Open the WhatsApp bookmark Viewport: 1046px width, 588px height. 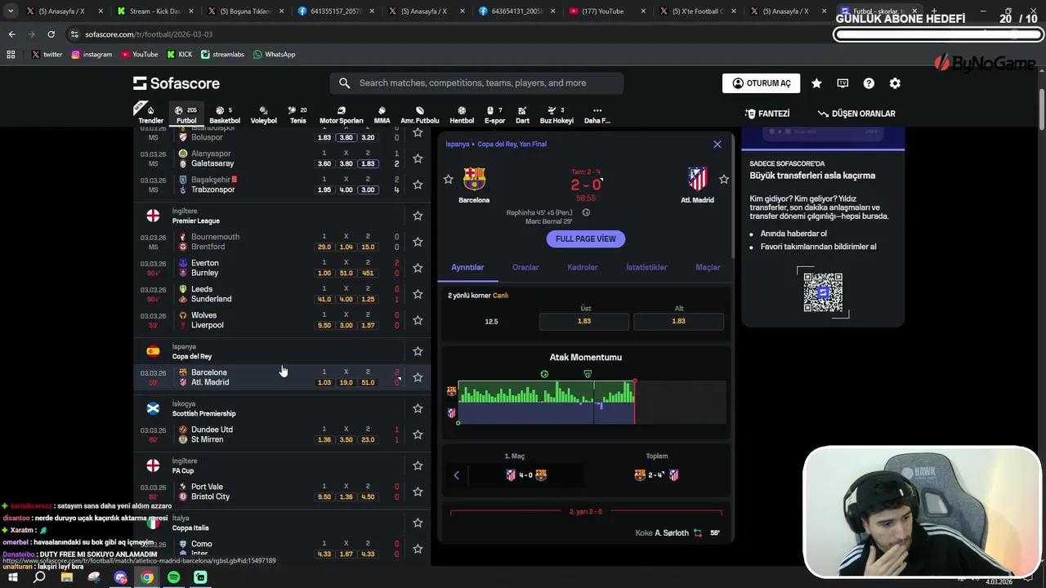click(x=274, y=54)
